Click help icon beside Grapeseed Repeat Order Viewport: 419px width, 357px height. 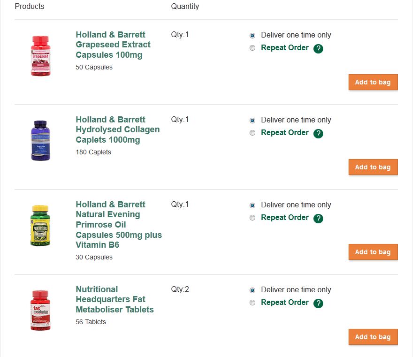[x=318, y=49]
